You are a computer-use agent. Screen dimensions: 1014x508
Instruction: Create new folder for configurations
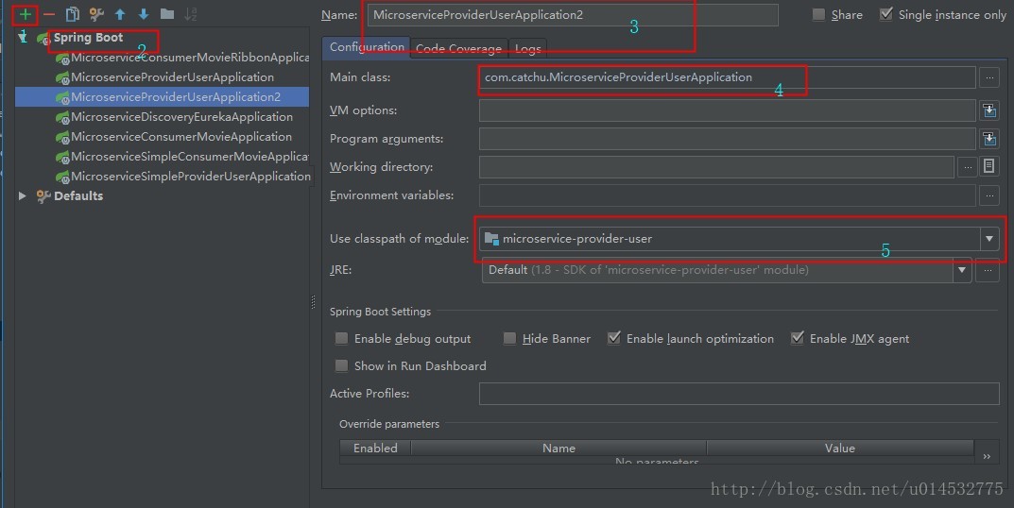167,13
